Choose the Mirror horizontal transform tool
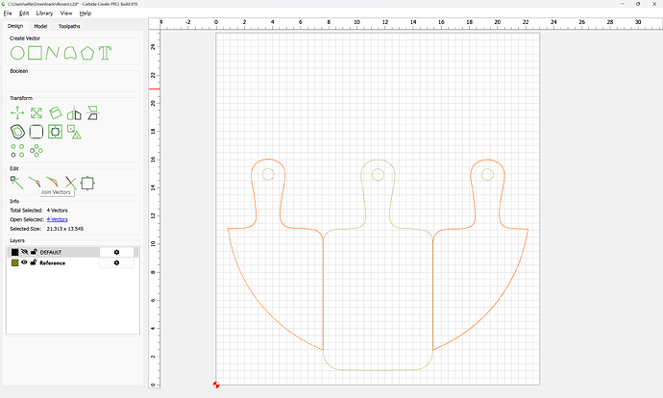The height and width of the screenshot is (398, 663). [74, 112]
